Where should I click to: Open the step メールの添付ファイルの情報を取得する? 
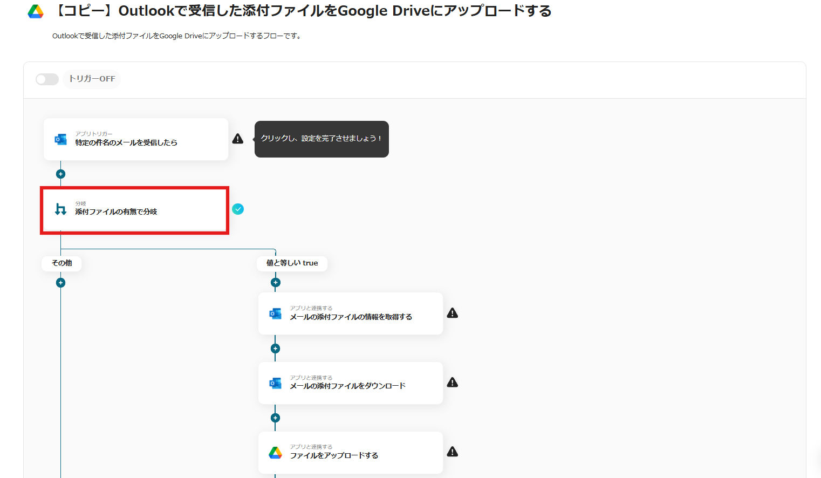(x=351, y=313)
